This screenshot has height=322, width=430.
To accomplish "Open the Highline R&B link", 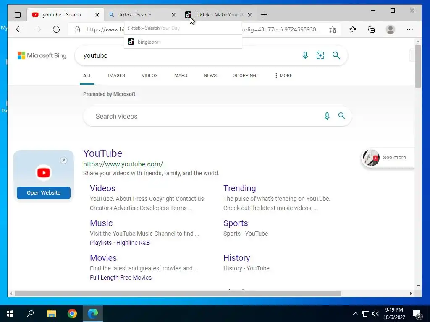I will coord(133,243).
